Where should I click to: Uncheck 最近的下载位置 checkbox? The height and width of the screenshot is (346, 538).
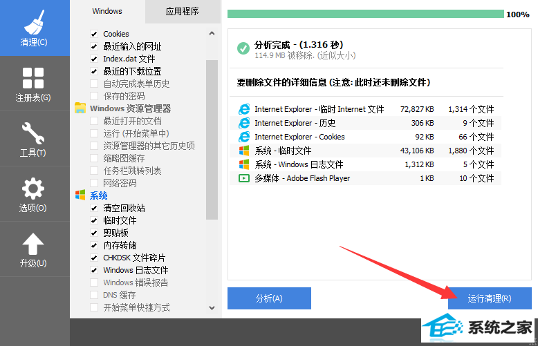(94, 71)
